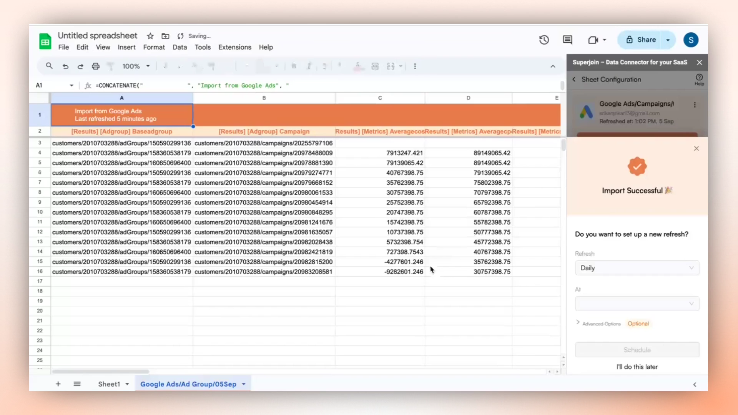738x415 pixels.
Task: Click the borders toolbar icon
Action: click(x=375, y=66)
